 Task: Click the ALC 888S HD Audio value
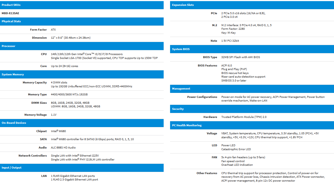[63, 147]
